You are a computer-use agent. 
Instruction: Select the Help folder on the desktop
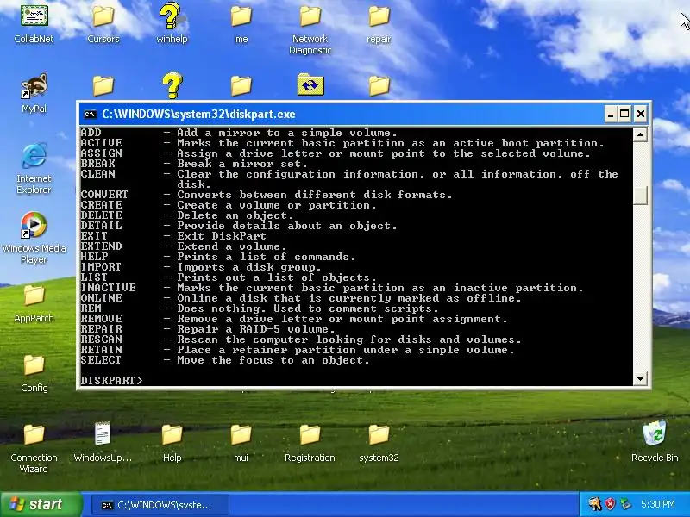(x=172, y=442)
